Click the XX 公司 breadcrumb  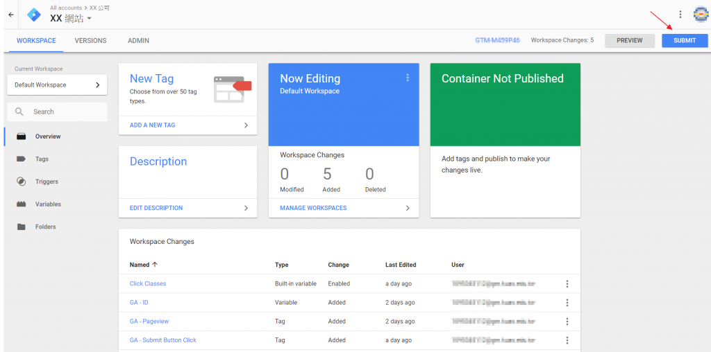click(x=99, y=8)
